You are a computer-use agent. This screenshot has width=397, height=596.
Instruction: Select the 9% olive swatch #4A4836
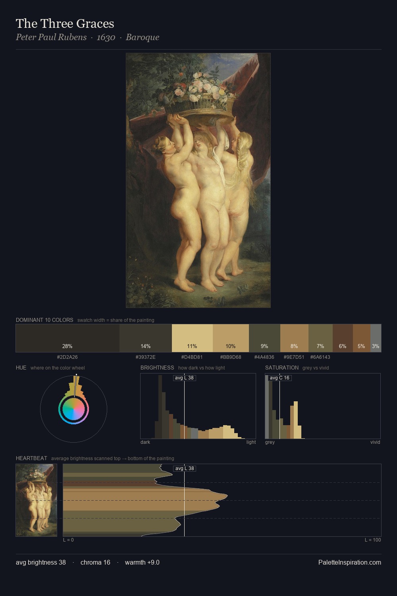point(264,338)
